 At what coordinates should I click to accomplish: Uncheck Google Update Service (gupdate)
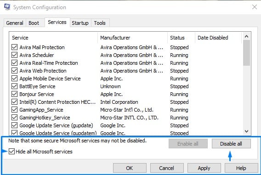click(x=15, y=125)
